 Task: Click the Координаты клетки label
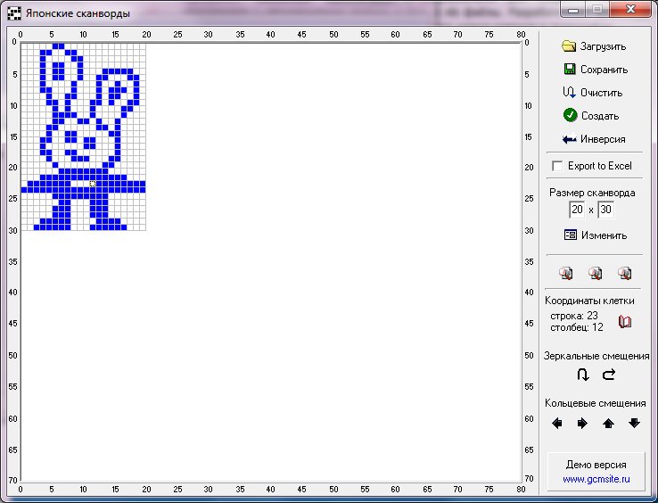tap(589, 301)
